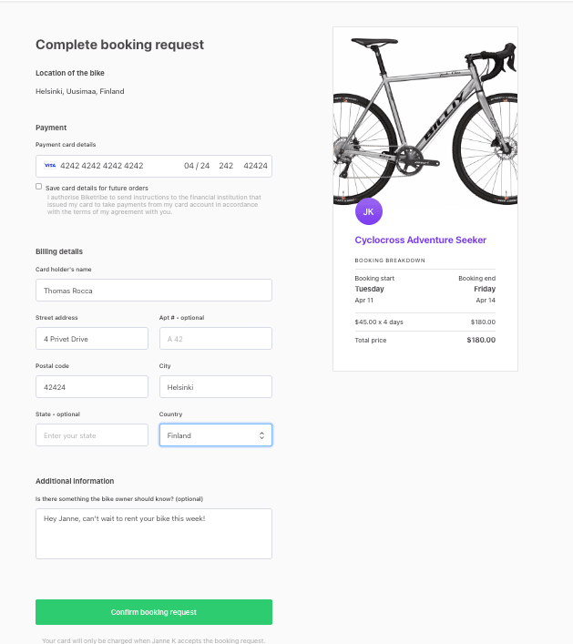Click the Apt # optional field
Screen dimensions: 573x644
tap(216, 339)
